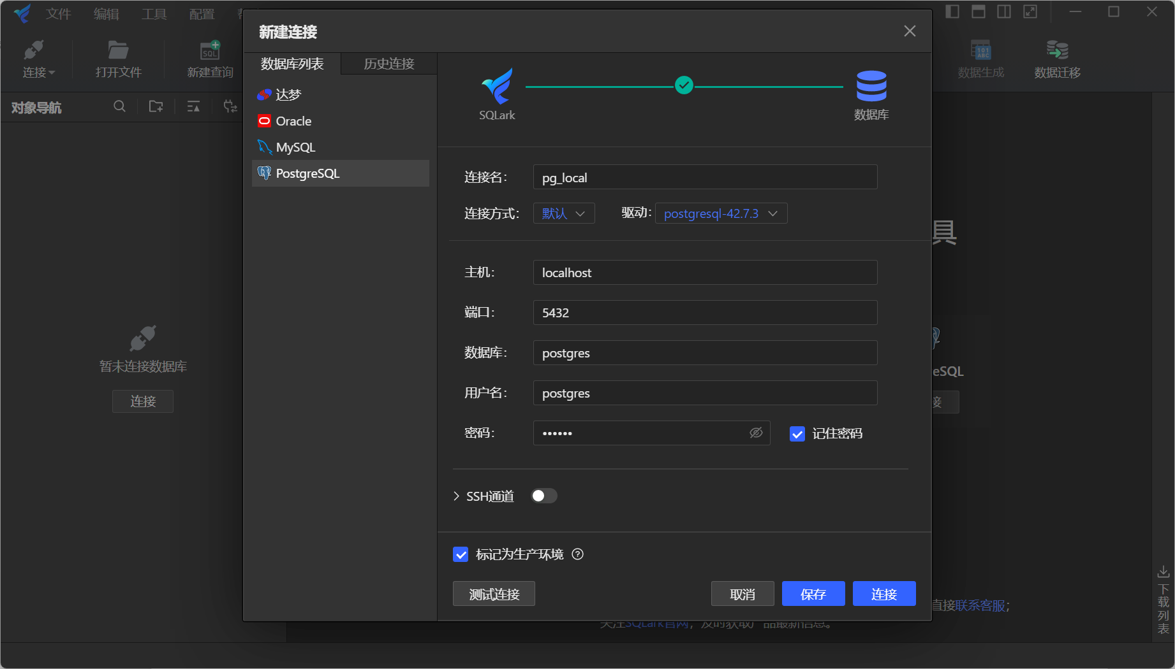Click the fullscreen expand icon in title bar

[1030, 11]
